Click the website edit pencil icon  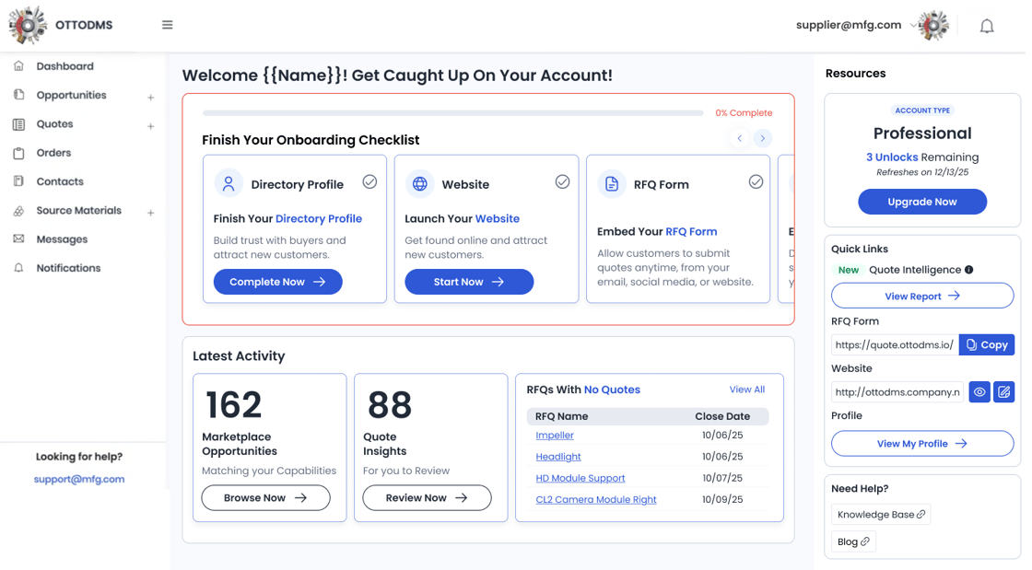pos(1003,392)
